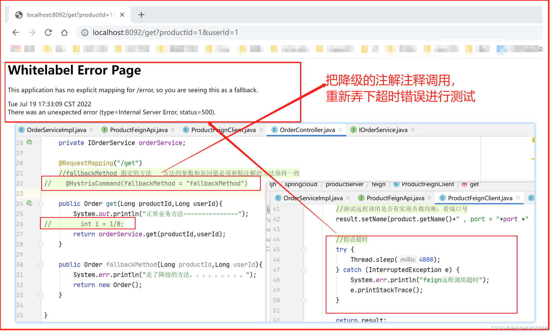
Task: Select the localhost:8092/get browser tab
Action: pos(69,15)
